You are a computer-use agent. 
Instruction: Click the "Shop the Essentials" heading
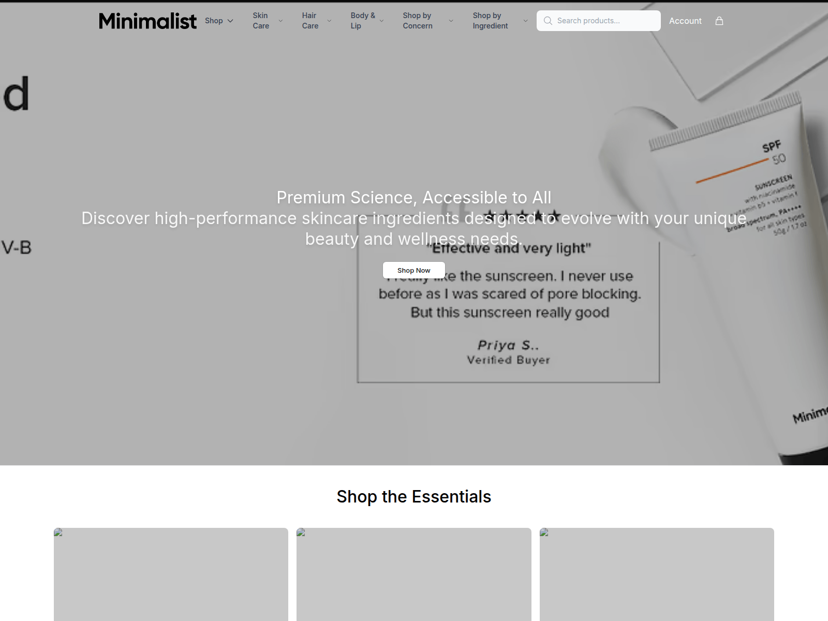pyautogui.click(x=414, y=497)
